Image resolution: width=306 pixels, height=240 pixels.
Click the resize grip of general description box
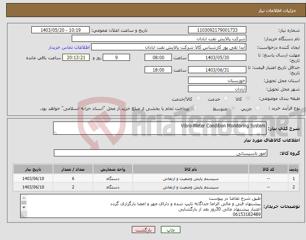pos(55,132)
